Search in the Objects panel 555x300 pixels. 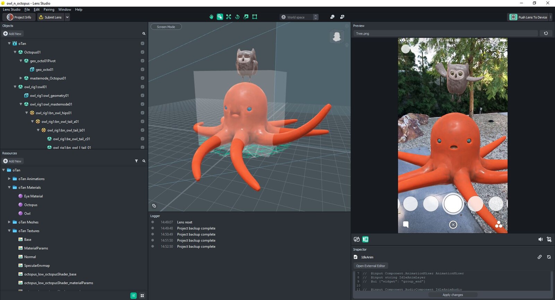(144, 34)
